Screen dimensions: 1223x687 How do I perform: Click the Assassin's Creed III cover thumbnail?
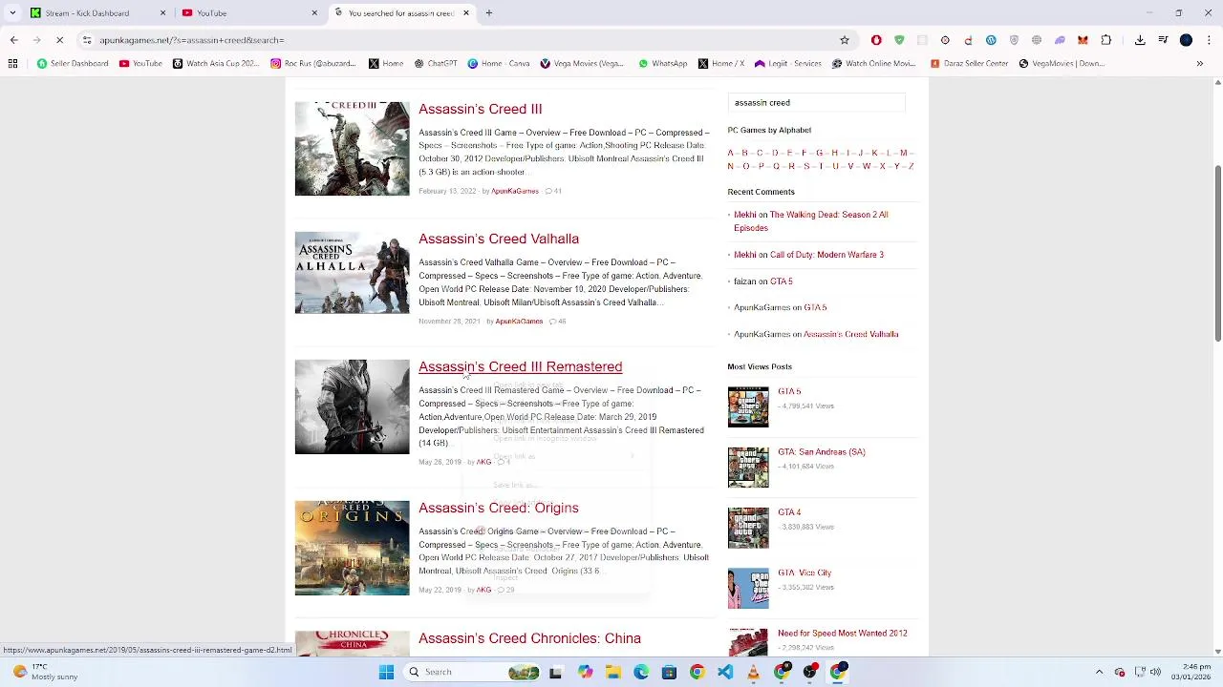352,149
